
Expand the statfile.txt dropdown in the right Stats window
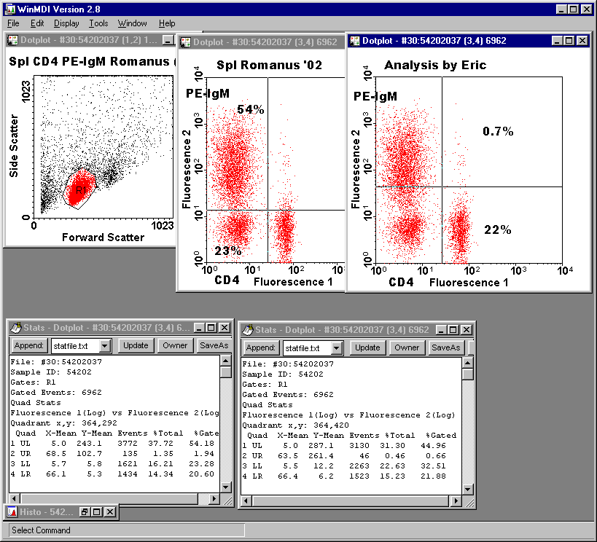pos(336,348)
